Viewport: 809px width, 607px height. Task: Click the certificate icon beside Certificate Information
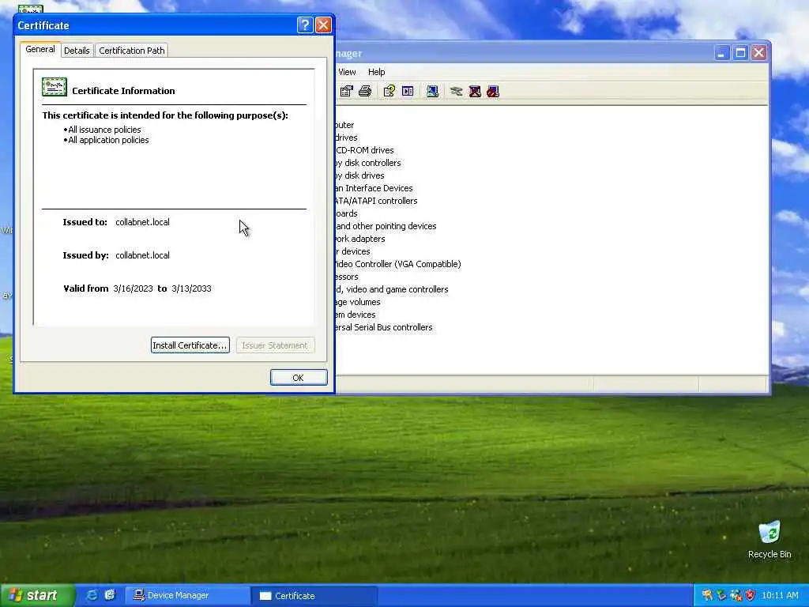point(55,87)
